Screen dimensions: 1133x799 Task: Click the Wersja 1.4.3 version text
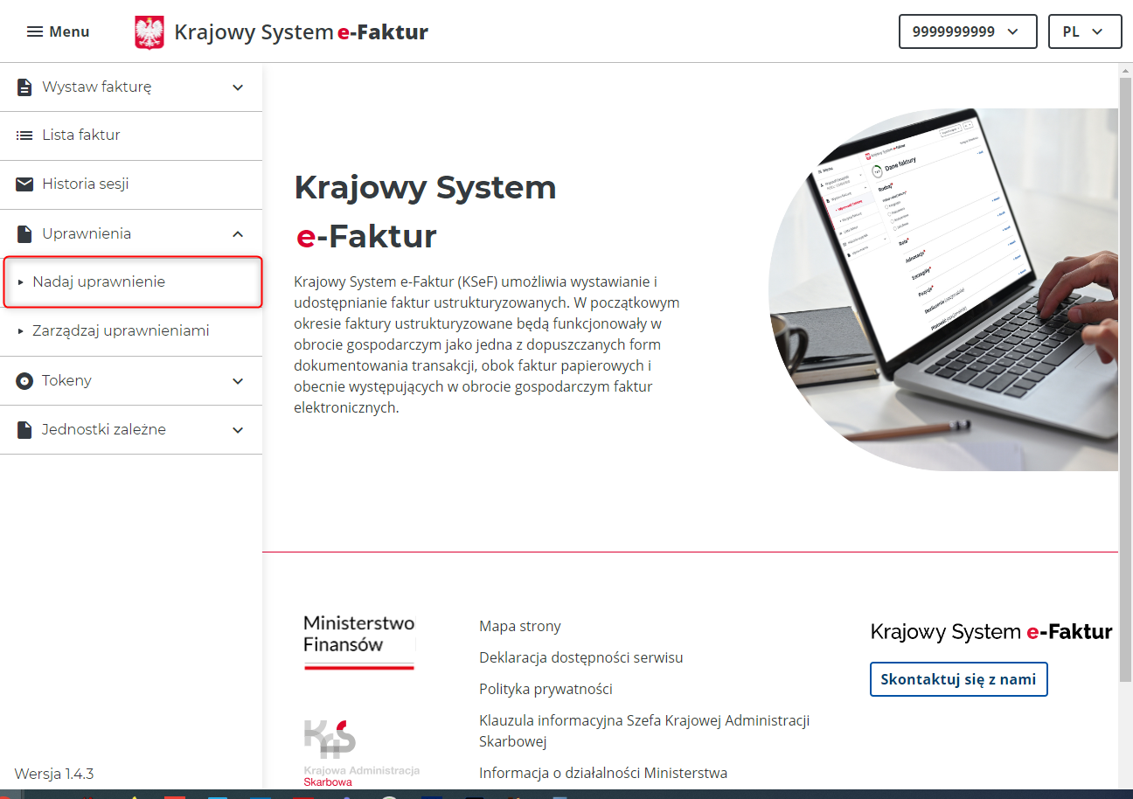point(54,774)
